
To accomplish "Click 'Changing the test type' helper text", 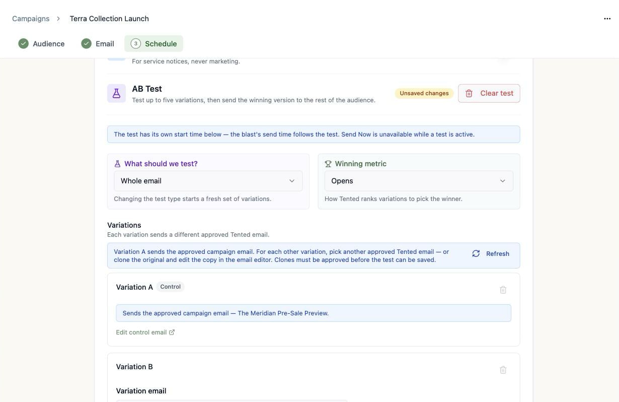I will point(193,199).
